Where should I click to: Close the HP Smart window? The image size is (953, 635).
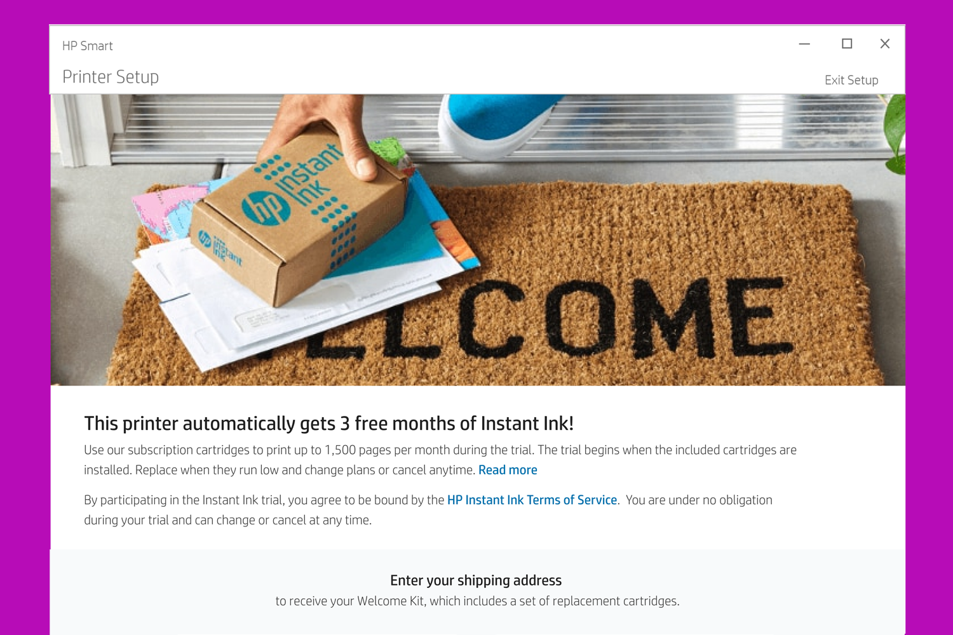pos(885,44)
